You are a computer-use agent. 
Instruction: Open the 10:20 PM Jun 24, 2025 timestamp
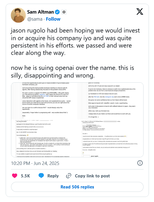[x=35, y=163]
